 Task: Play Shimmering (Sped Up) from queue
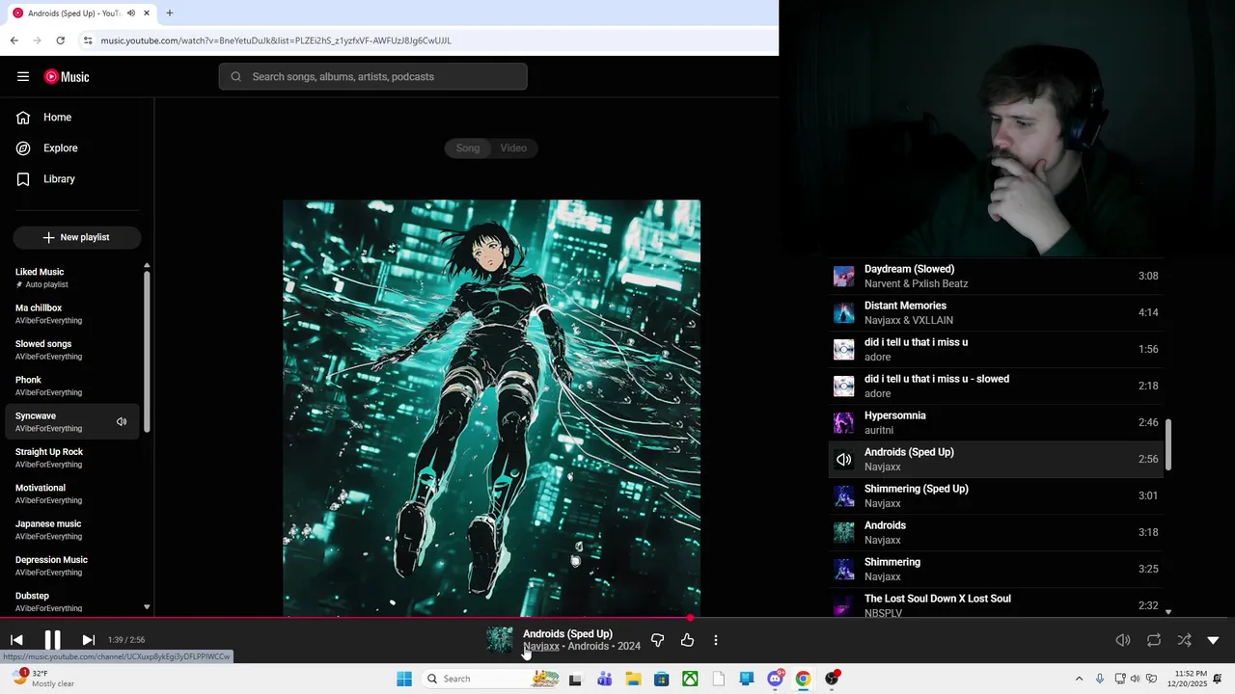pos(996,496)
